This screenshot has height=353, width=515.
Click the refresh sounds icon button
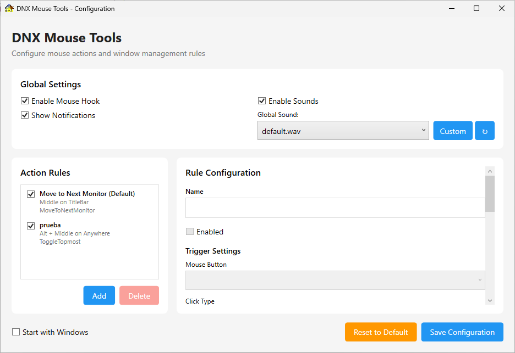pos(485,131)
